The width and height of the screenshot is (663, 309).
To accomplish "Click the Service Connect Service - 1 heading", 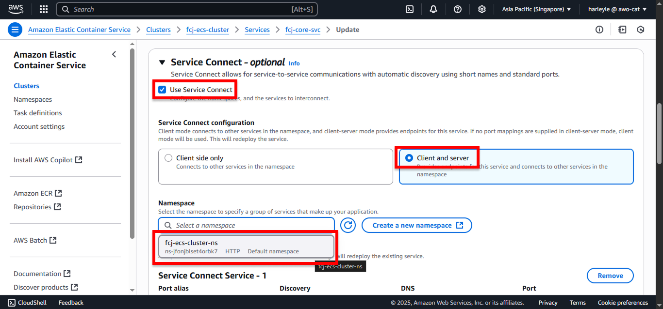I will pos(212,276).
